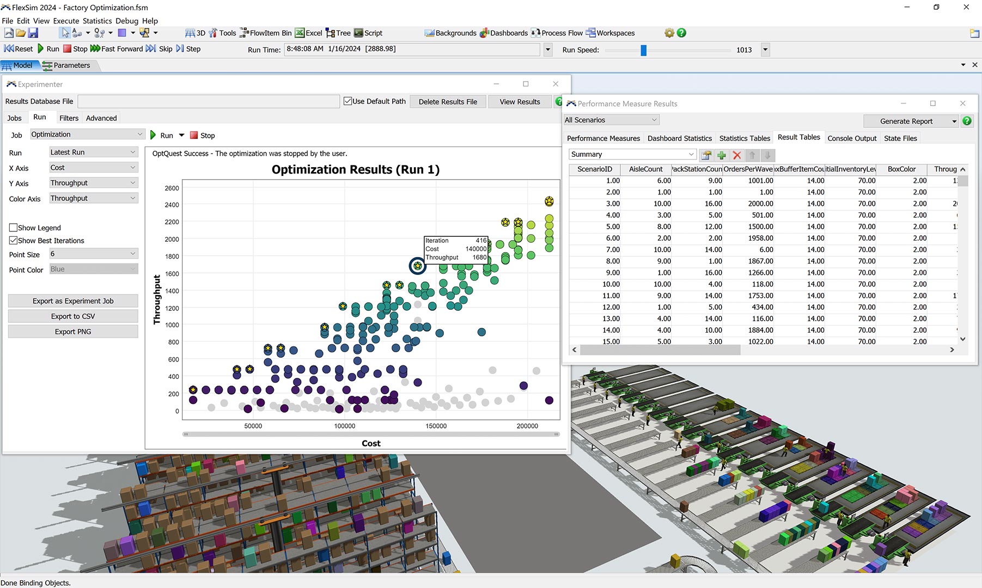The image size is (982, 588).
Task: Open the Statistics menu
Action: click(x=97, y=21)
